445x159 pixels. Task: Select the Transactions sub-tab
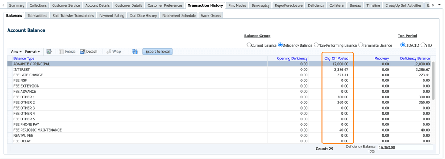(x=37, y=16)
